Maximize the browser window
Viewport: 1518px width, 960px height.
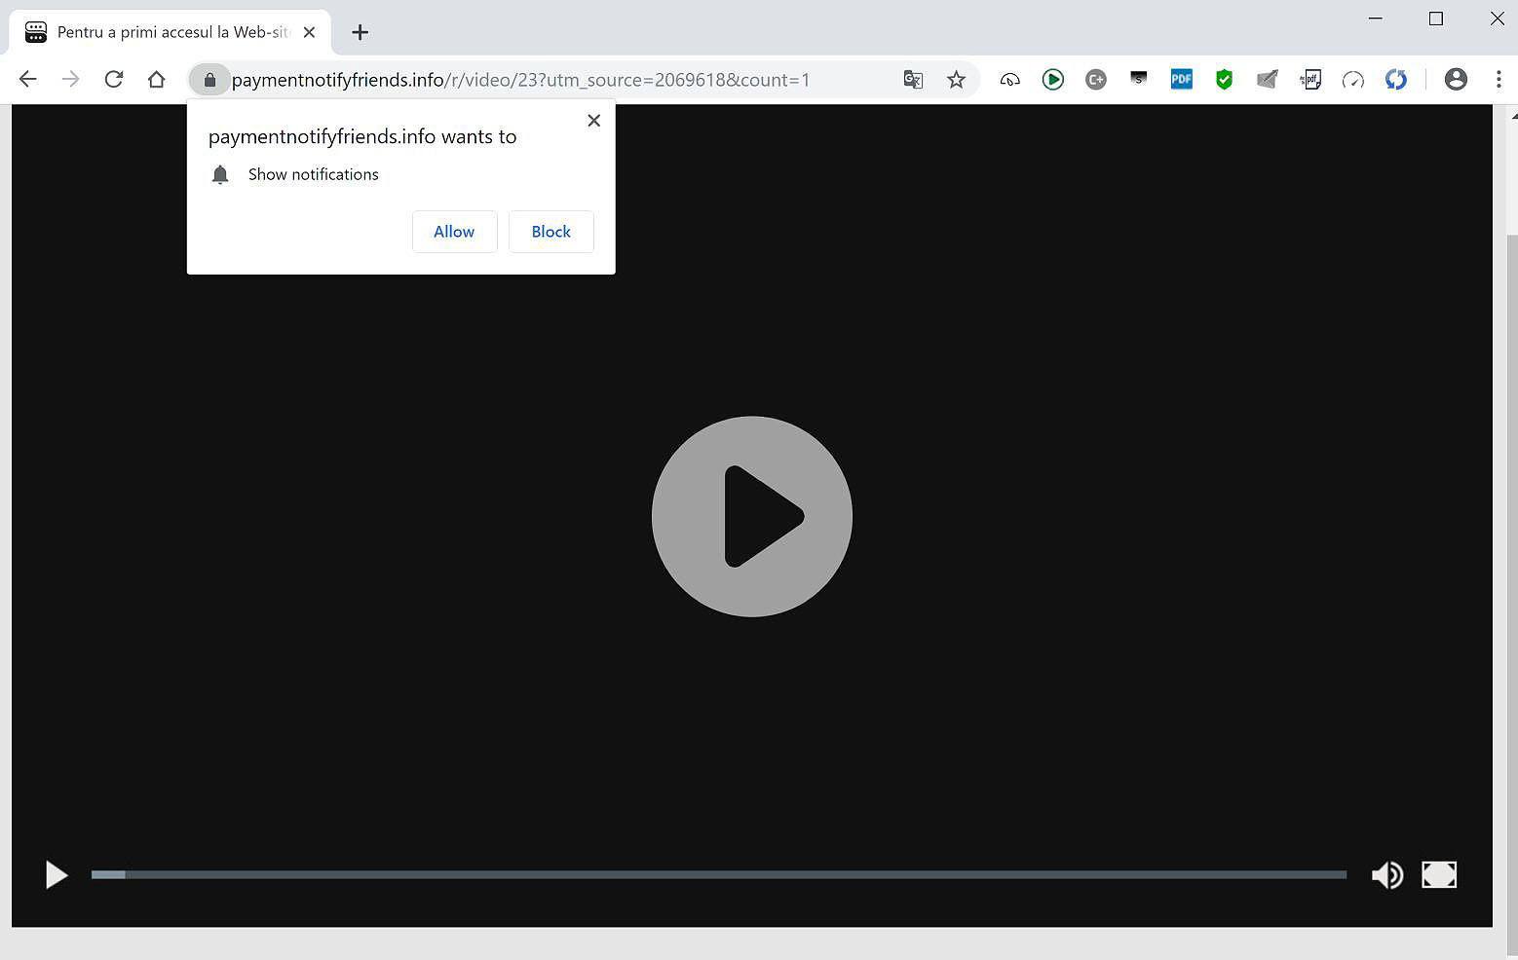tap(1436, 18)
